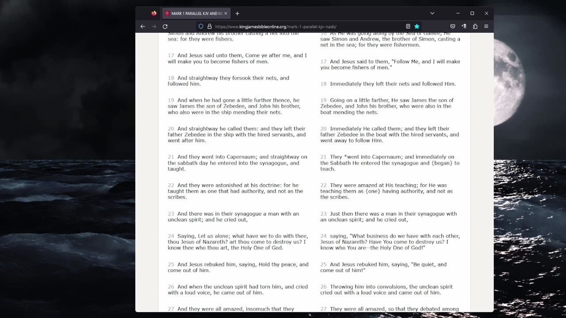Image resolution: width=566 pixels, height=318 pixels.
Task: Click KJV verse 18 'forsook their nets'
Action: tap(228, 81)
